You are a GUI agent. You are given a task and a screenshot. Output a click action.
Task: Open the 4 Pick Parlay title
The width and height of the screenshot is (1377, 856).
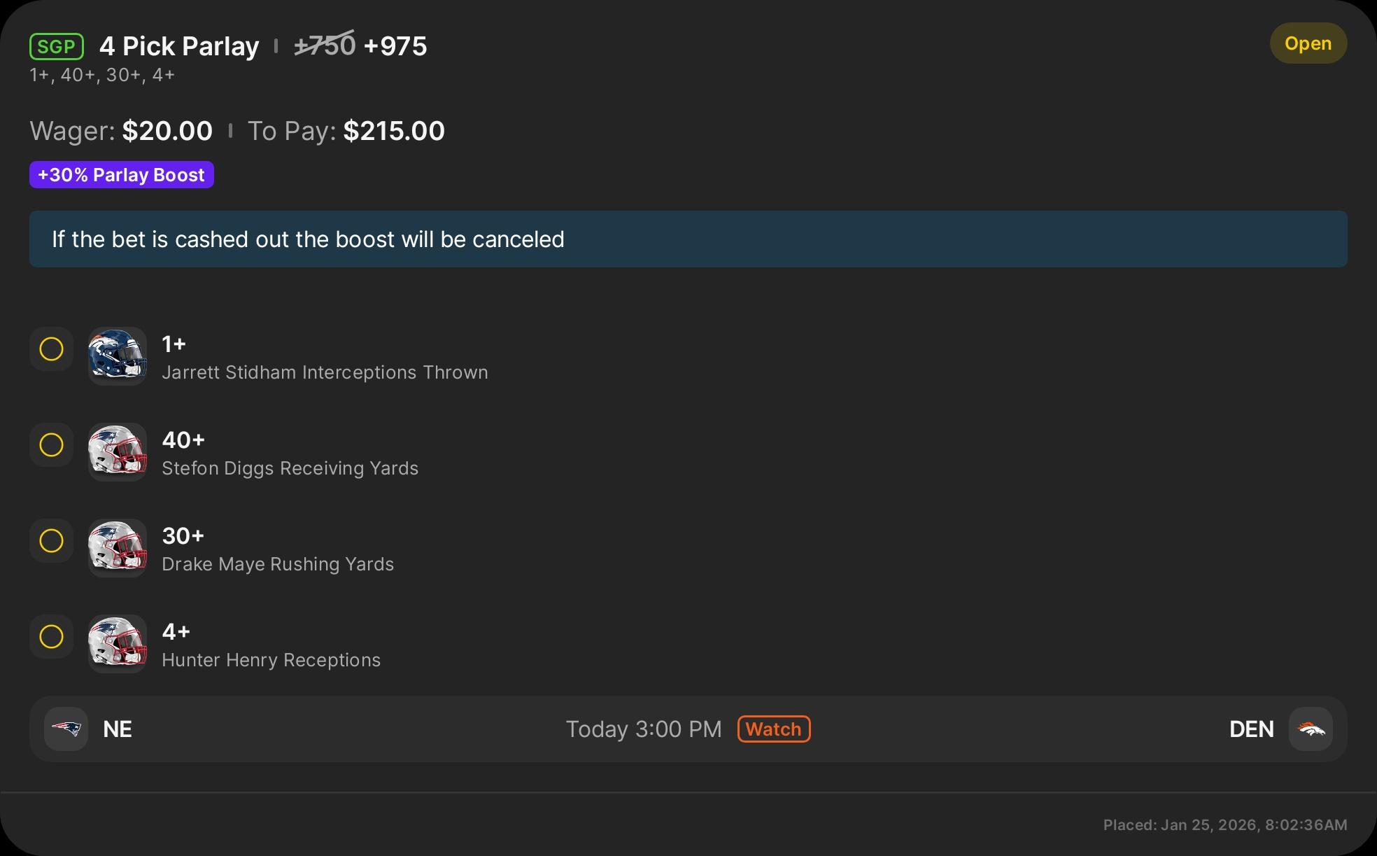pos(179,46)
